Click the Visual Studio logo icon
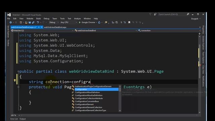The width and height of the screenshot is (215, 121). (9, 15)
